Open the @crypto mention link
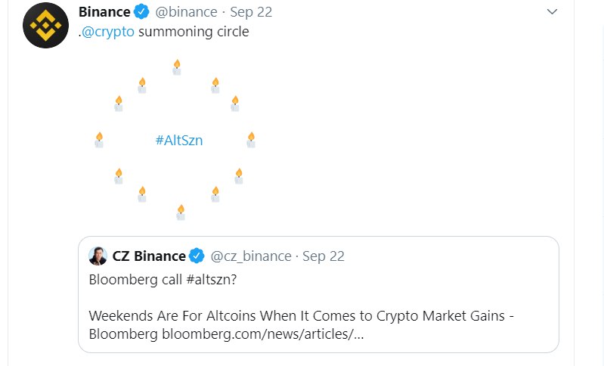This screenshot has height=366, width=604. pyautogui.click(x=108, y=32)
